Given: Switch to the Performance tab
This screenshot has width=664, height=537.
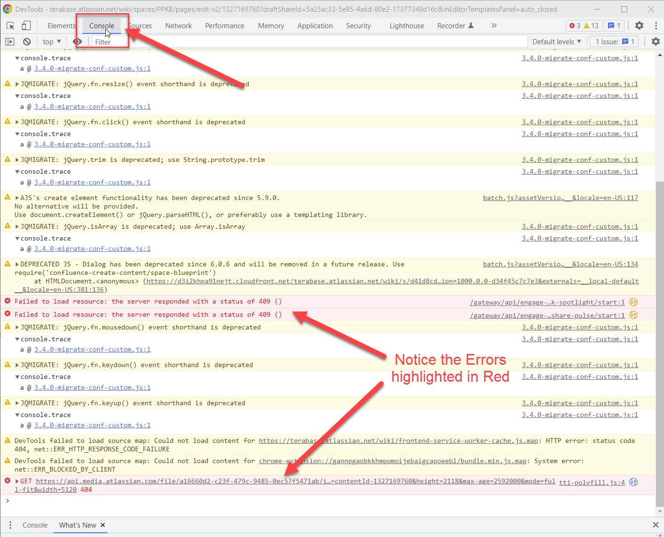Looking at the screenshot, I should tap(224, 25).
